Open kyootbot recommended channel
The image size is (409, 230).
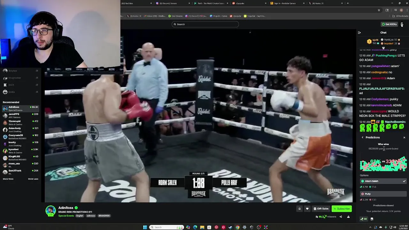point(20,151)
